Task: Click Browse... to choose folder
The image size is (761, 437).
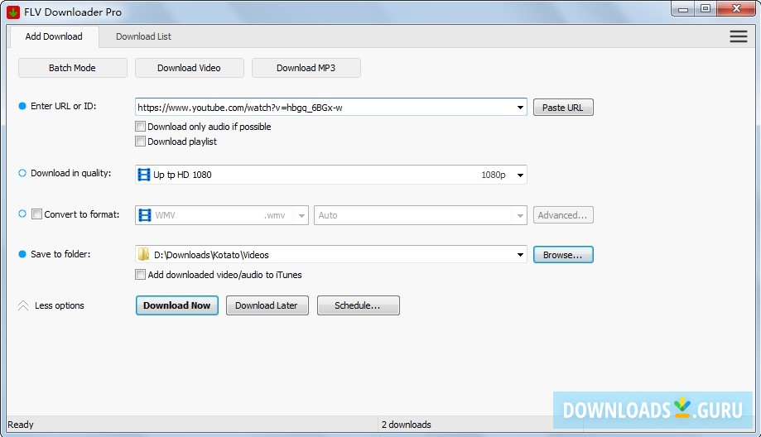Action: 563,255
